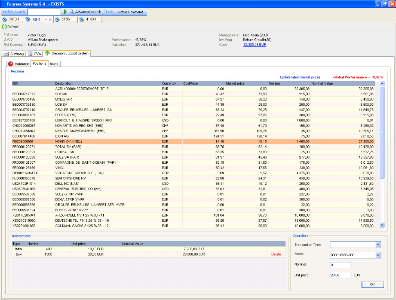Select the L'OREAL SA row
This screenshot has height=300, width=396.
pyautogui.click(x=193, y=152)
